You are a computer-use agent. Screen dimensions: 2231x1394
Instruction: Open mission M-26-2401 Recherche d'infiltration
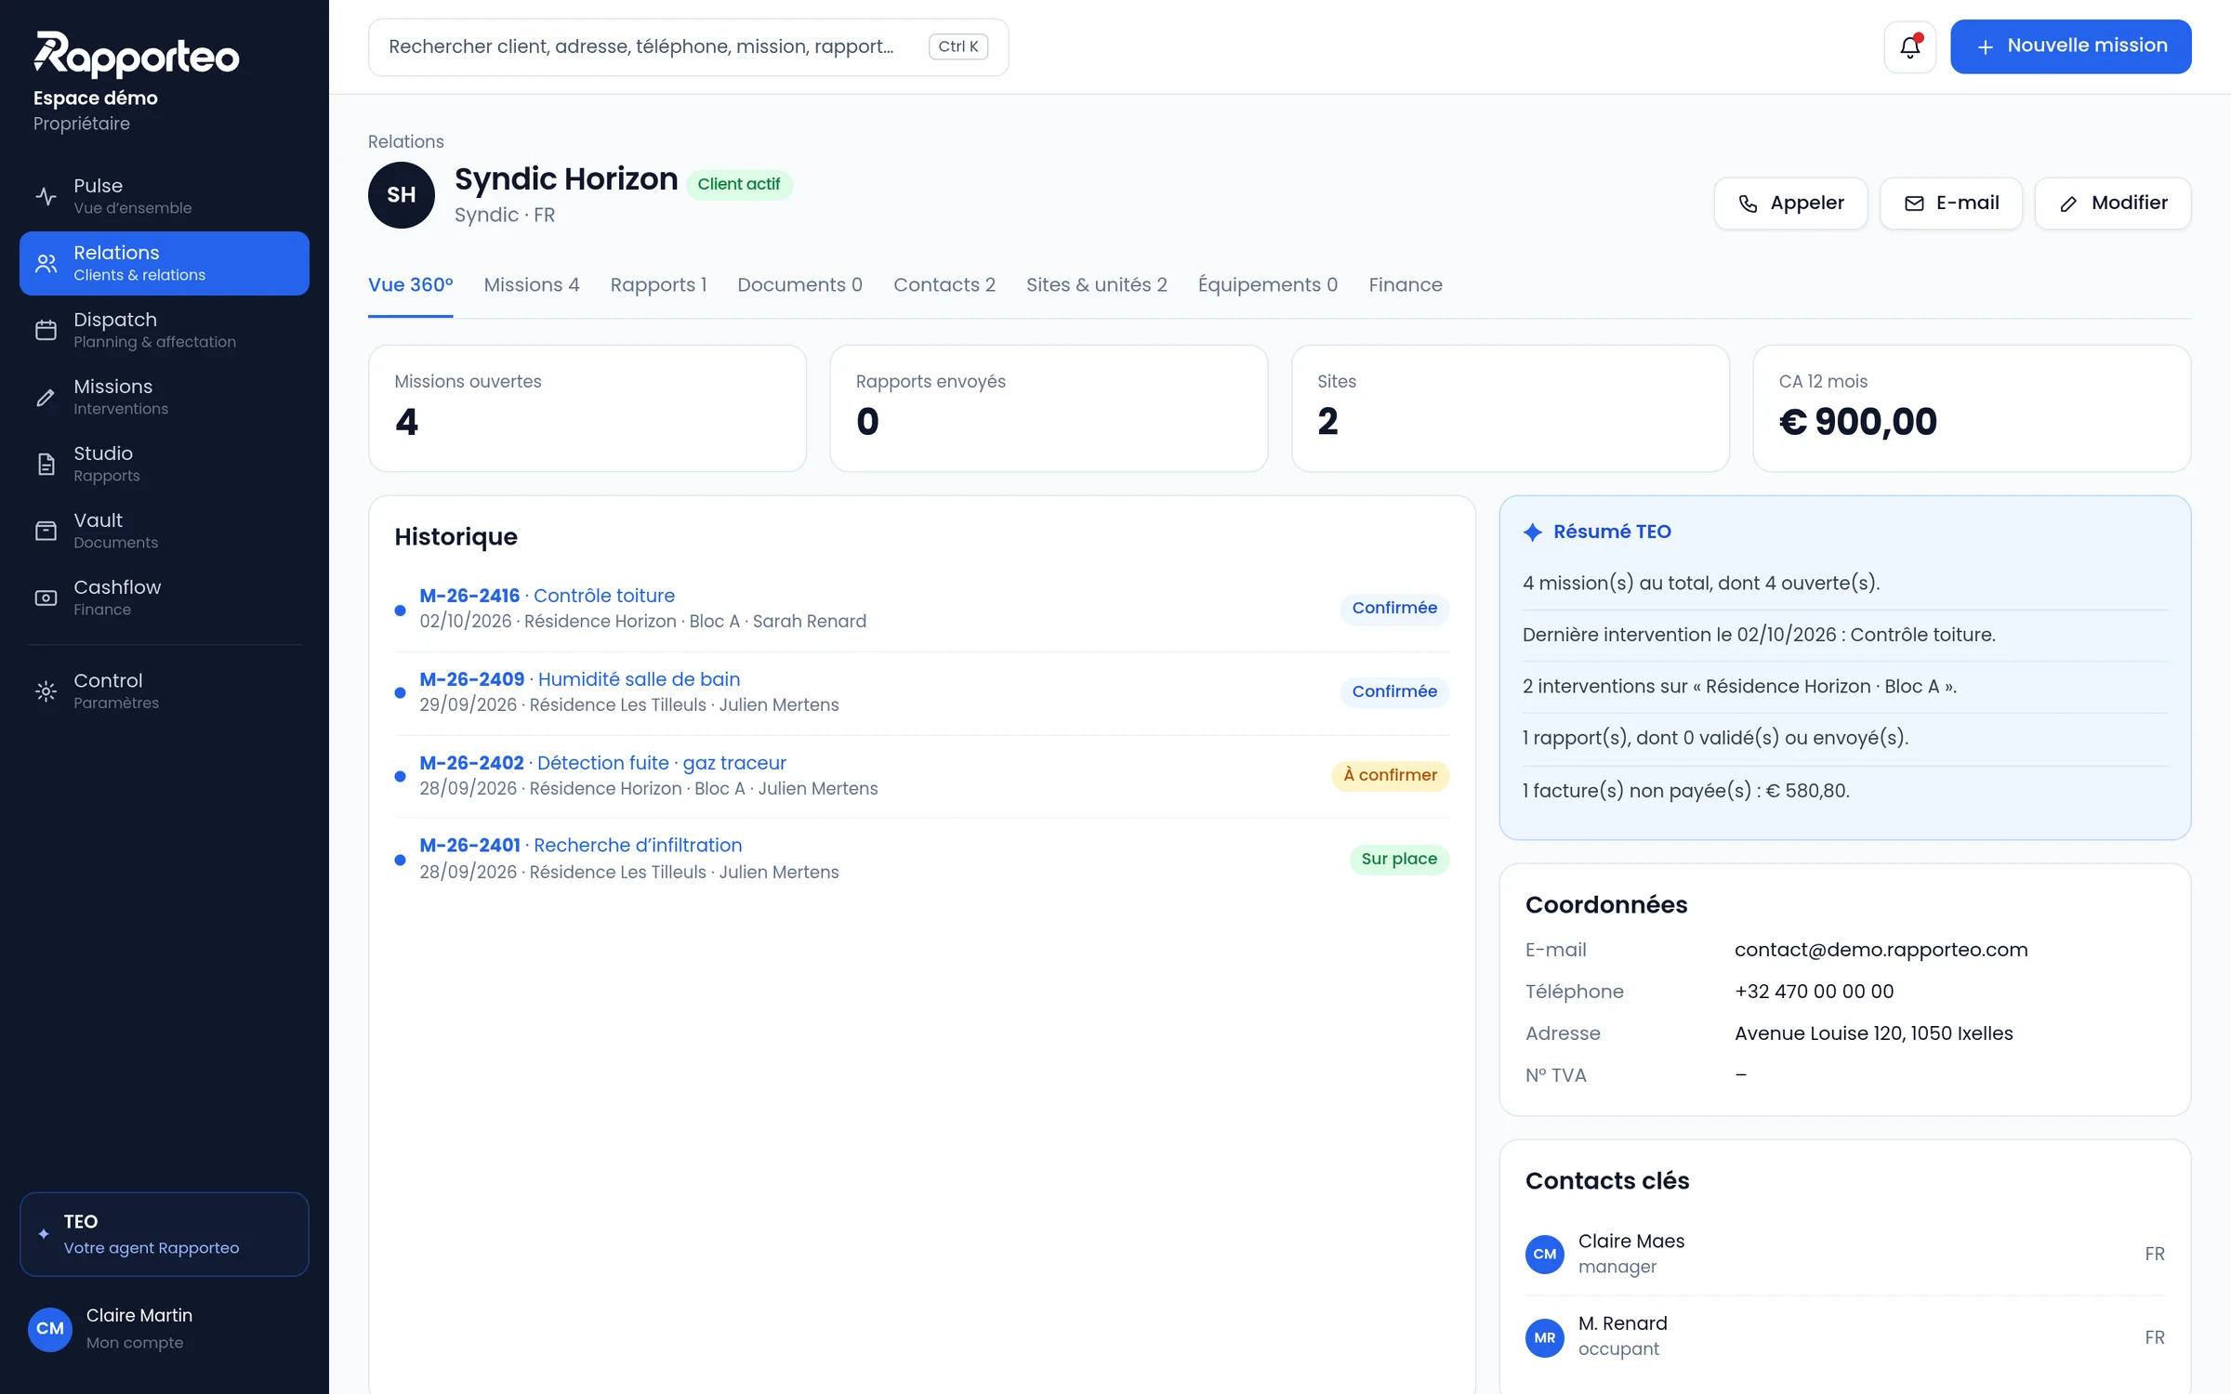click(581, 846)
